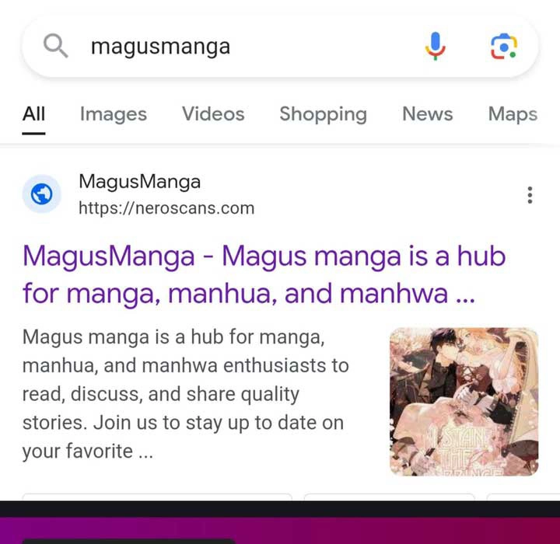Screen dimensions: 560x544
Task: Focus the search field containing magusmanga
Action: (x=250, y=47)
